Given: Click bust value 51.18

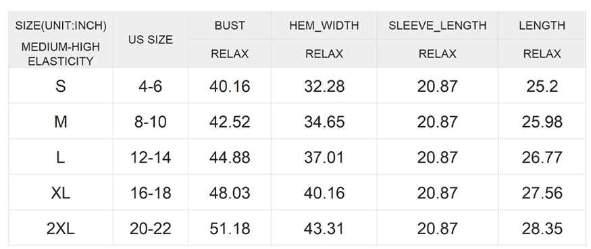Looking at the screenshot, I should [230, 228].
